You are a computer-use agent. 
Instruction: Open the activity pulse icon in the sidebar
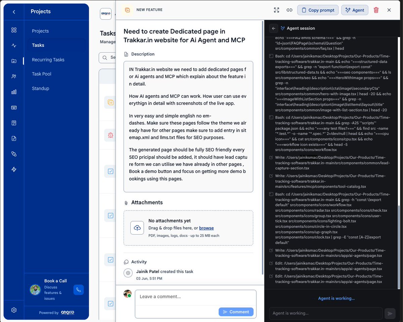14,46
